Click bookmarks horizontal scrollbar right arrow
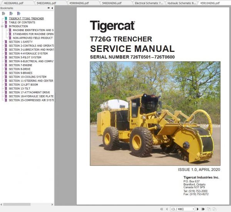 (52, 204)
